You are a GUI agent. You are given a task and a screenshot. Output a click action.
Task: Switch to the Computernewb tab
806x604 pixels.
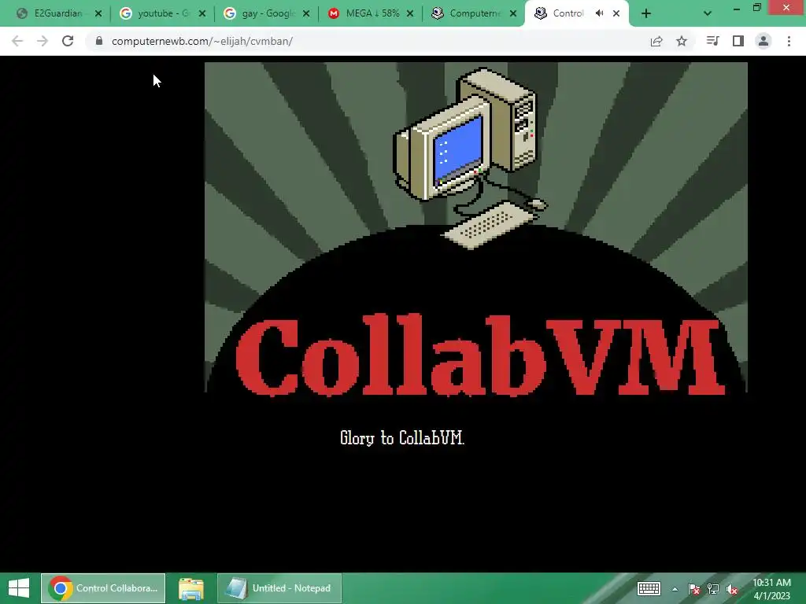click(472, 13)
